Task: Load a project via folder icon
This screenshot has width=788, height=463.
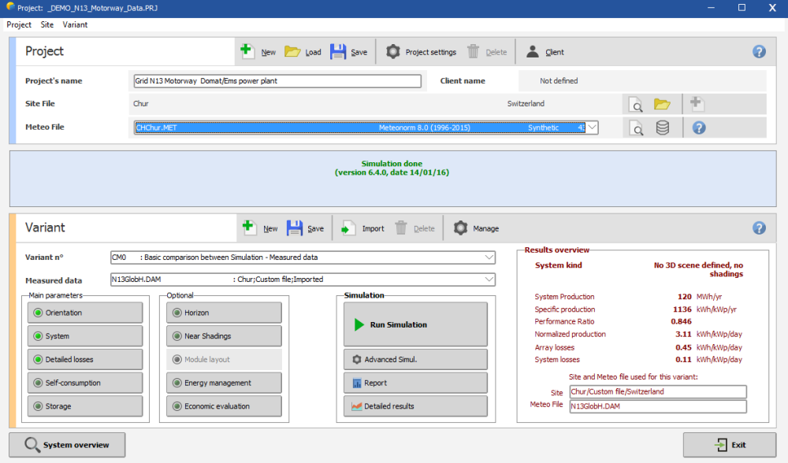Action: 292,52
